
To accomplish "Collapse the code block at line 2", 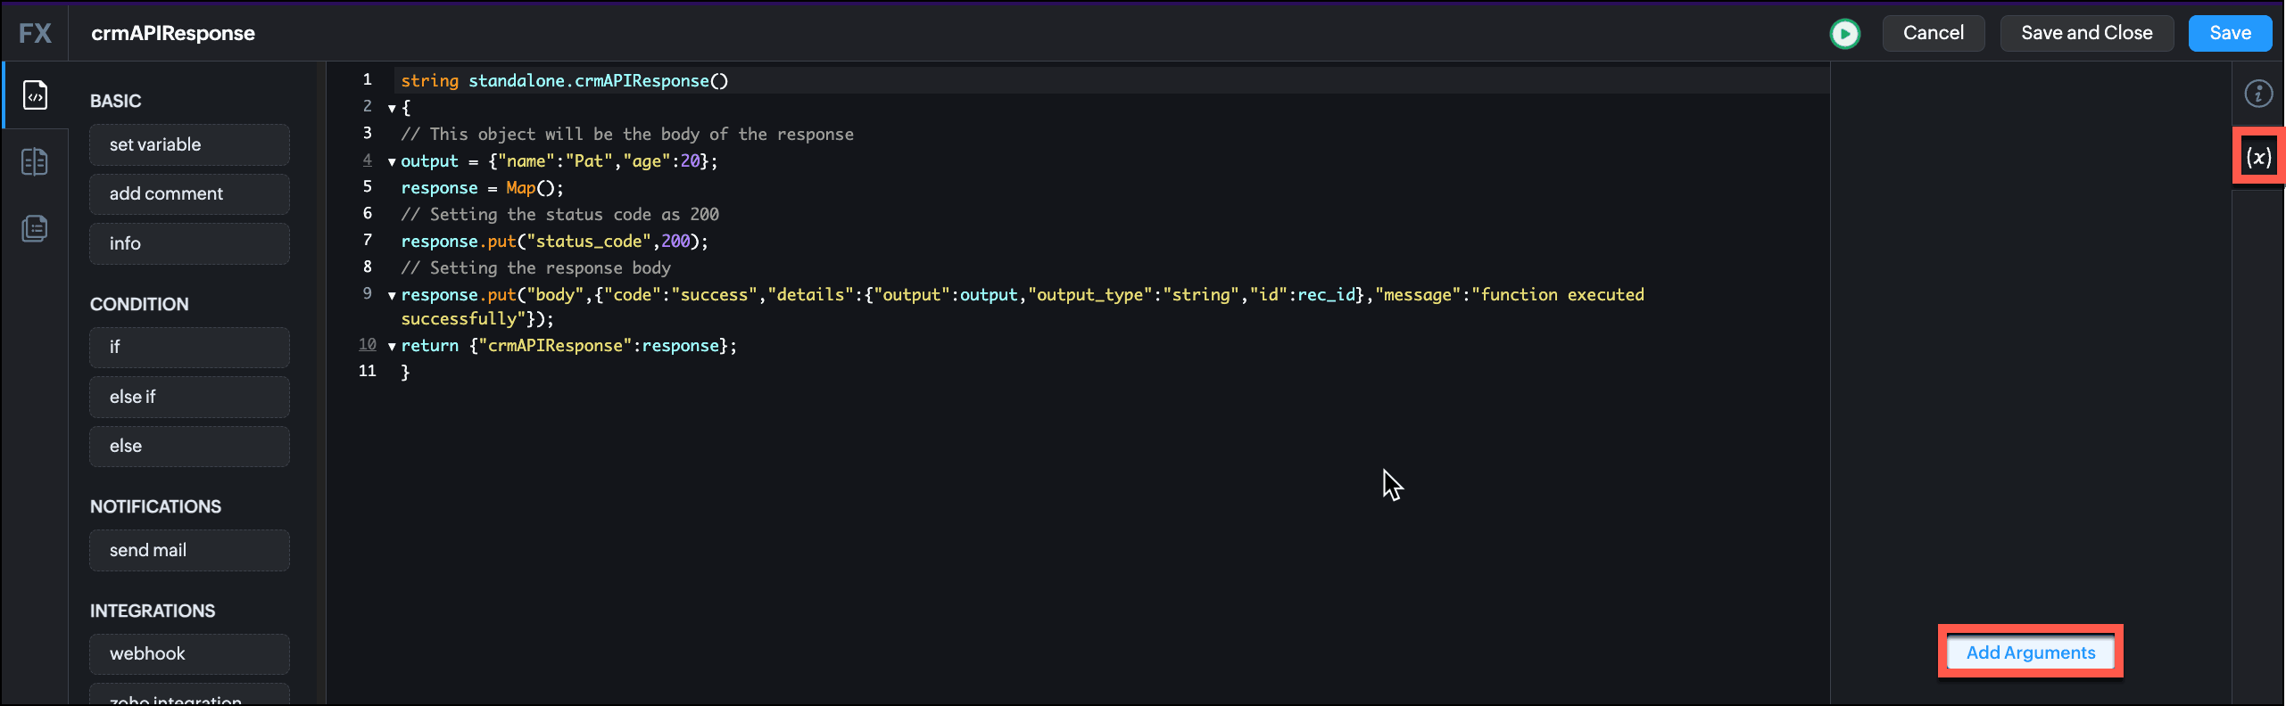I will [392, 109].
